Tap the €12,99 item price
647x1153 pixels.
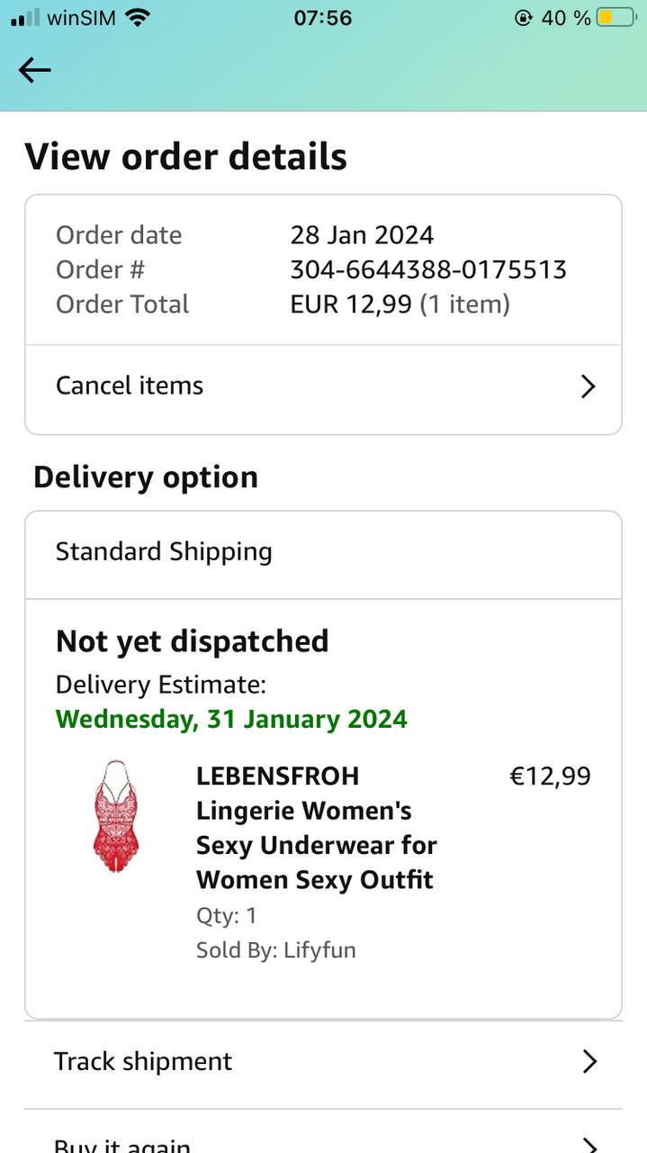coord(550,776)
